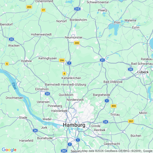Click the A20 shield near Lübeck

click(131, 69)
